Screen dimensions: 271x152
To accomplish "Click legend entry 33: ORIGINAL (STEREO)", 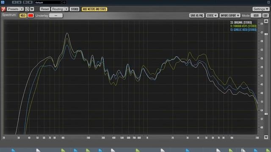I will tap(241, 22).
